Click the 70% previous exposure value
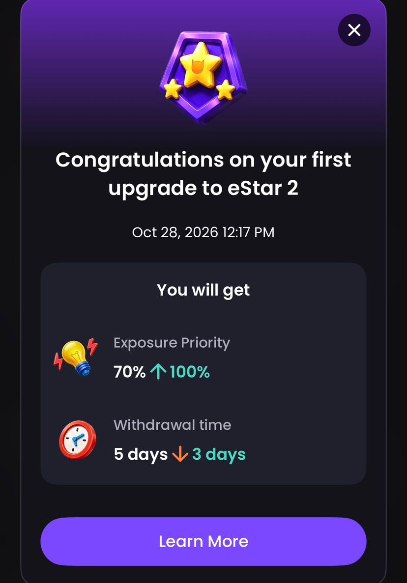 (129, 372)
